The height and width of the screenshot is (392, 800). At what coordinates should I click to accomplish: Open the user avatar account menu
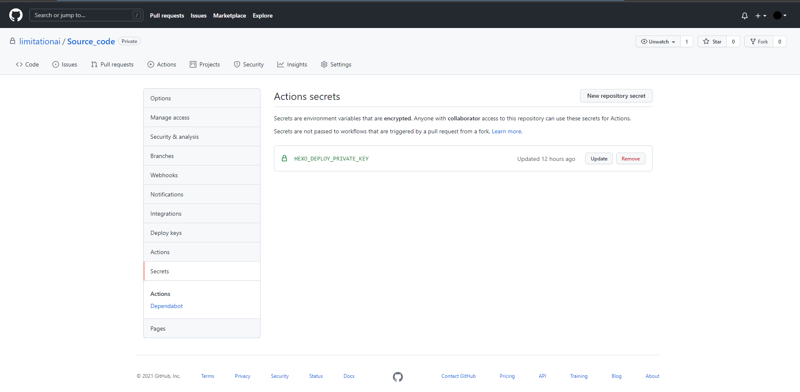click(779, 15)
